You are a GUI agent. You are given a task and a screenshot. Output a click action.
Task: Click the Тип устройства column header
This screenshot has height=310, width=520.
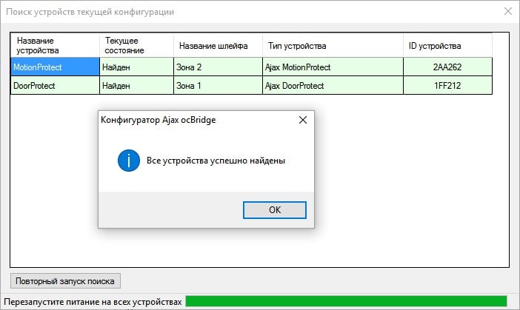(333, 45)
